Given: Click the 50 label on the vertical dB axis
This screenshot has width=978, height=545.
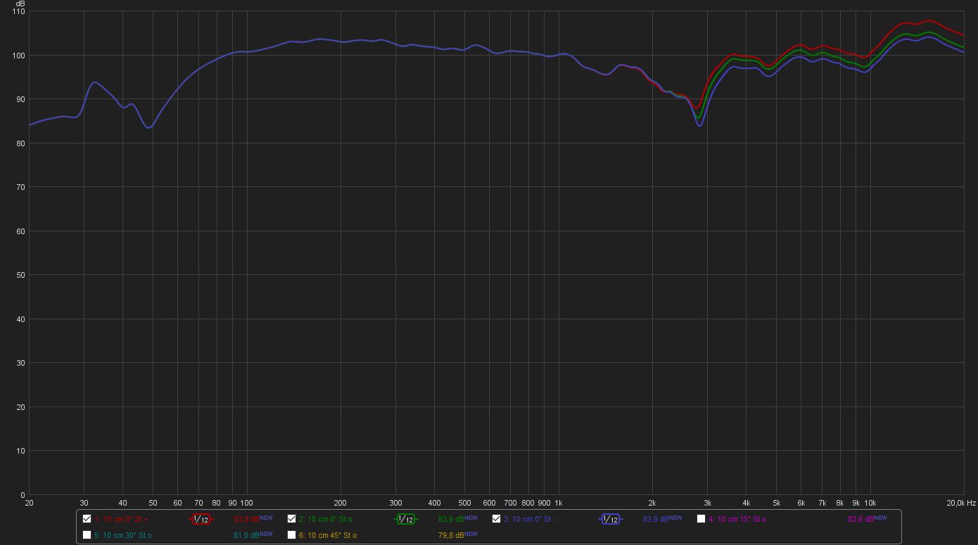Looking at the screenshot, I should pyautogui.click(x=20, y=275).
